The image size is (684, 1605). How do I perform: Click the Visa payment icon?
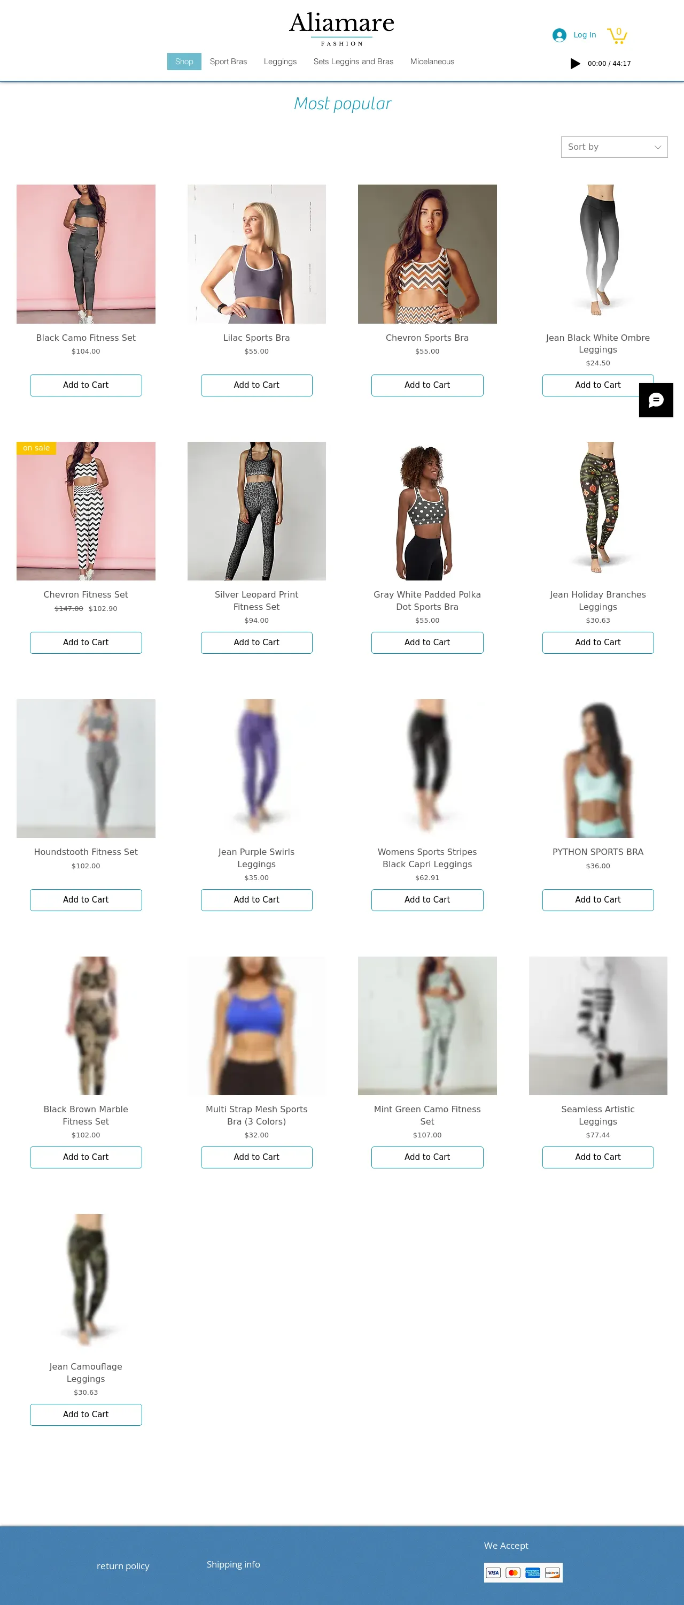pos(493,1572)
